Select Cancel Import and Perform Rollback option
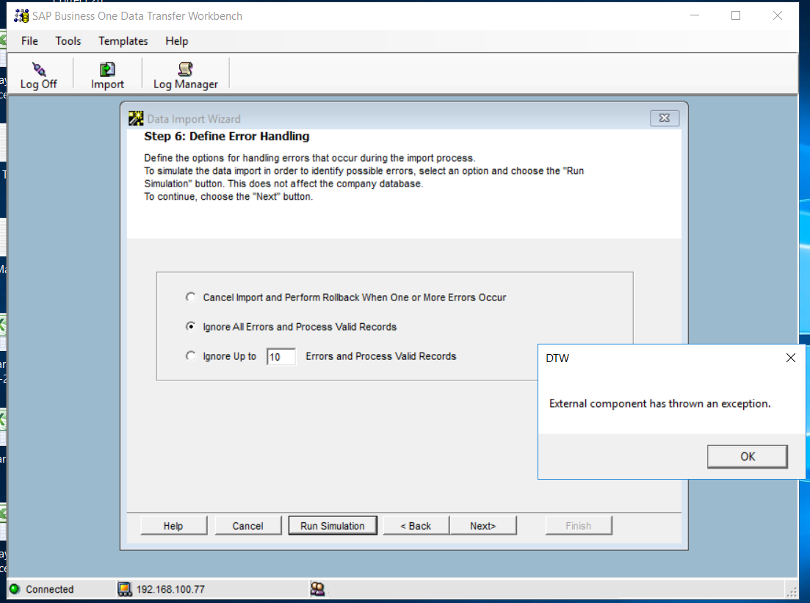Screen dimensions: 810x603 point(191,297)
